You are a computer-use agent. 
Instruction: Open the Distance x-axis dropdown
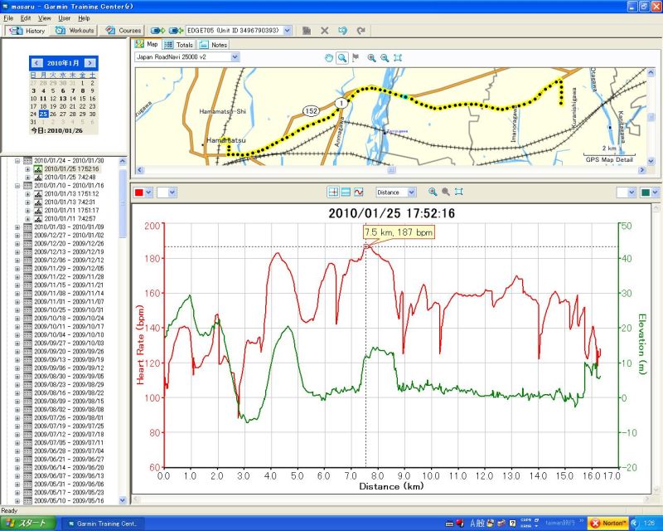(411, 192)
